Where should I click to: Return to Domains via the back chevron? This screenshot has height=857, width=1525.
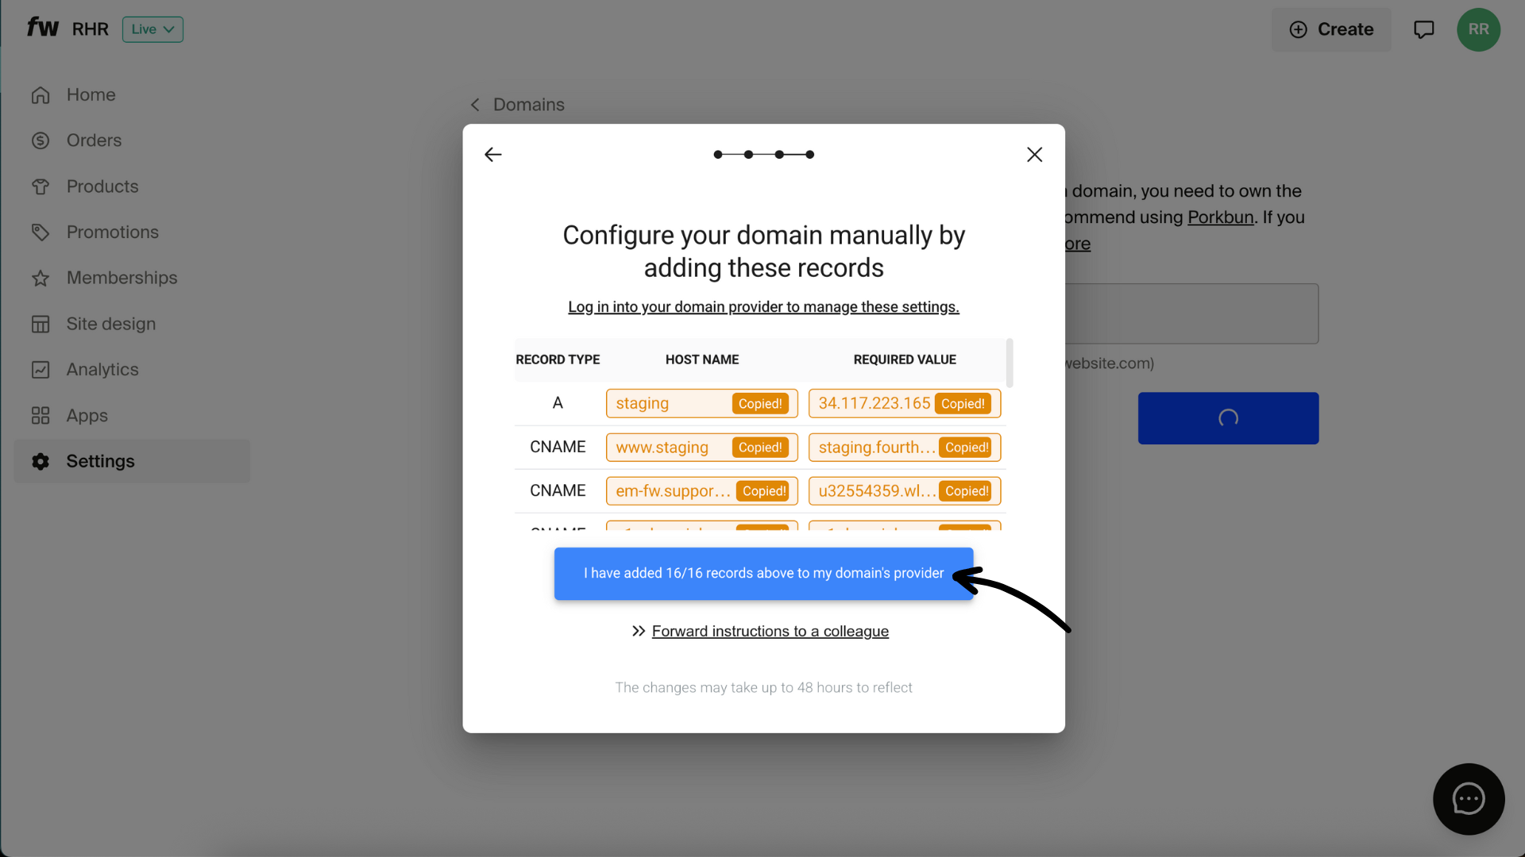(x=474, y=104)
